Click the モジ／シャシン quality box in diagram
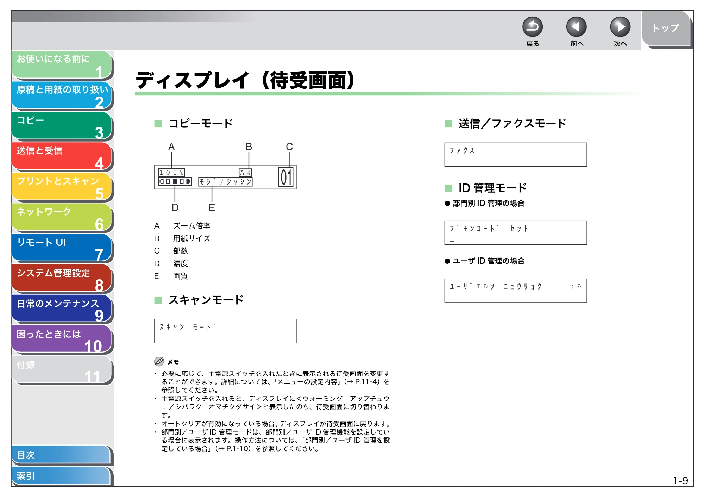Viewport: 704px width, 498px height. 225,181
